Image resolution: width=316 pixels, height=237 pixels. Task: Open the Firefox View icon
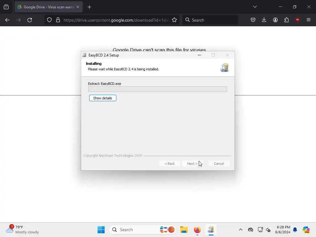(6, 7)
